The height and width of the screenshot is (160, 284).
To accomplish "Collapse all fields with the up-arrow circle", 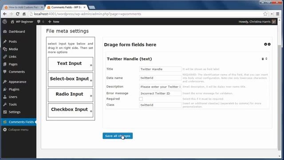I will 269,44.
